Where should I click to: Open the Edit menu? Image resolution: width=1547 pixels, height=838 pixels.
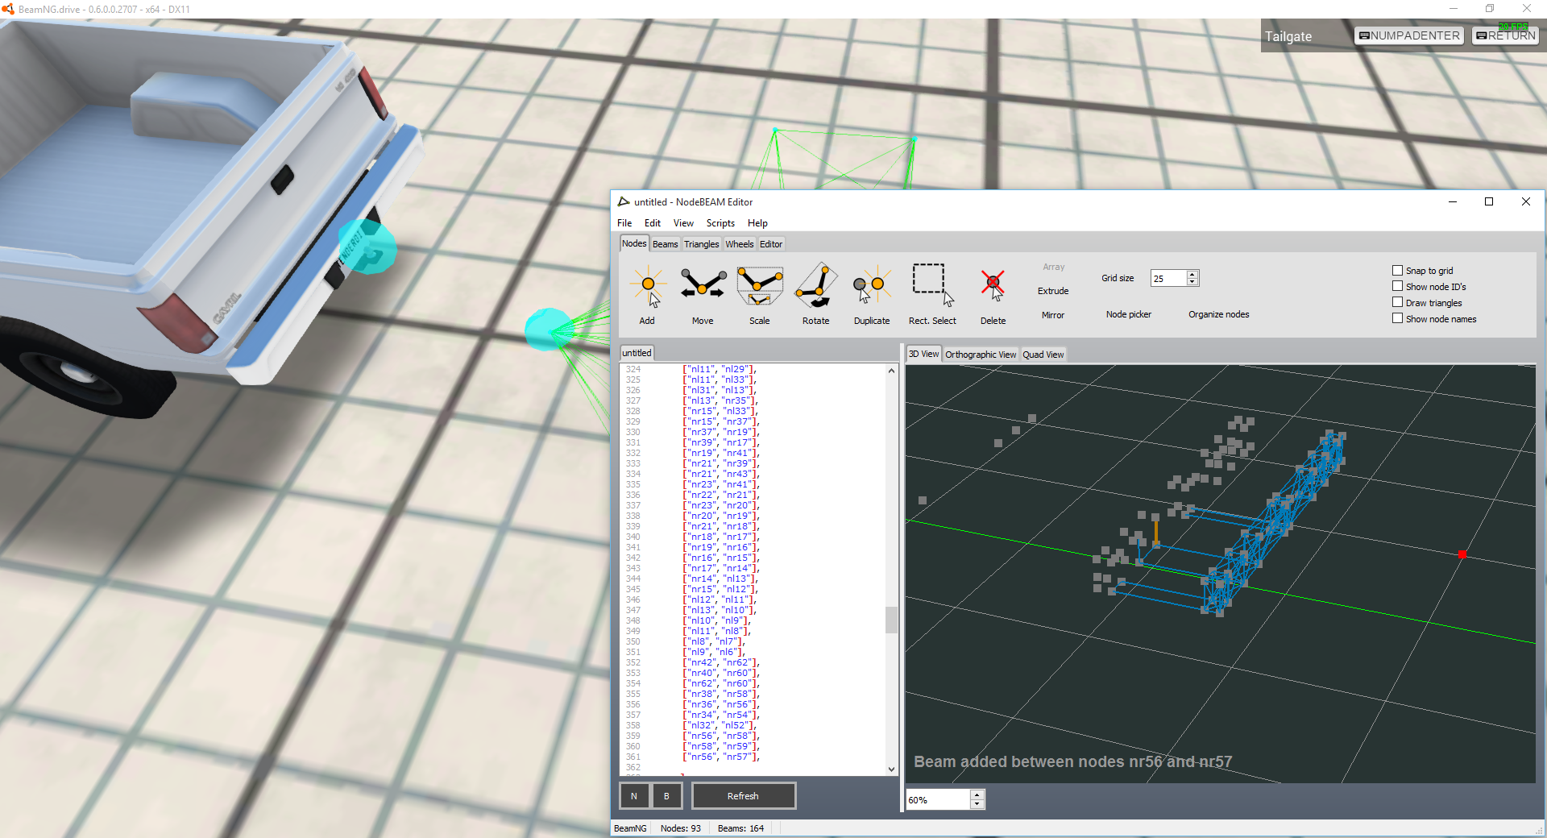click(x=653, y=223)
